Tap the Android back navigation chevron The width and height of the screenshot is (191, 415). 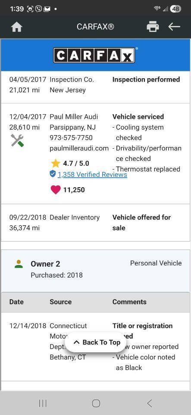(x=149, y=403)
